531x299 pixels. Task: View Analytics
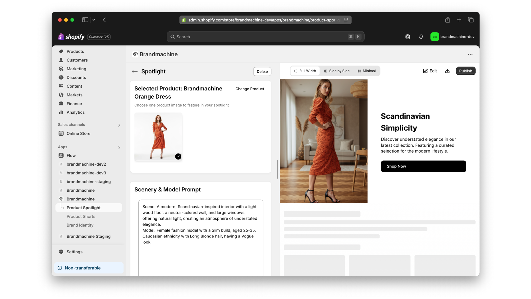(75, 112)
